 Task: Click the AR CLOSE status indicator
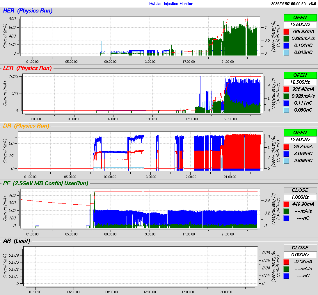point(300,248)
